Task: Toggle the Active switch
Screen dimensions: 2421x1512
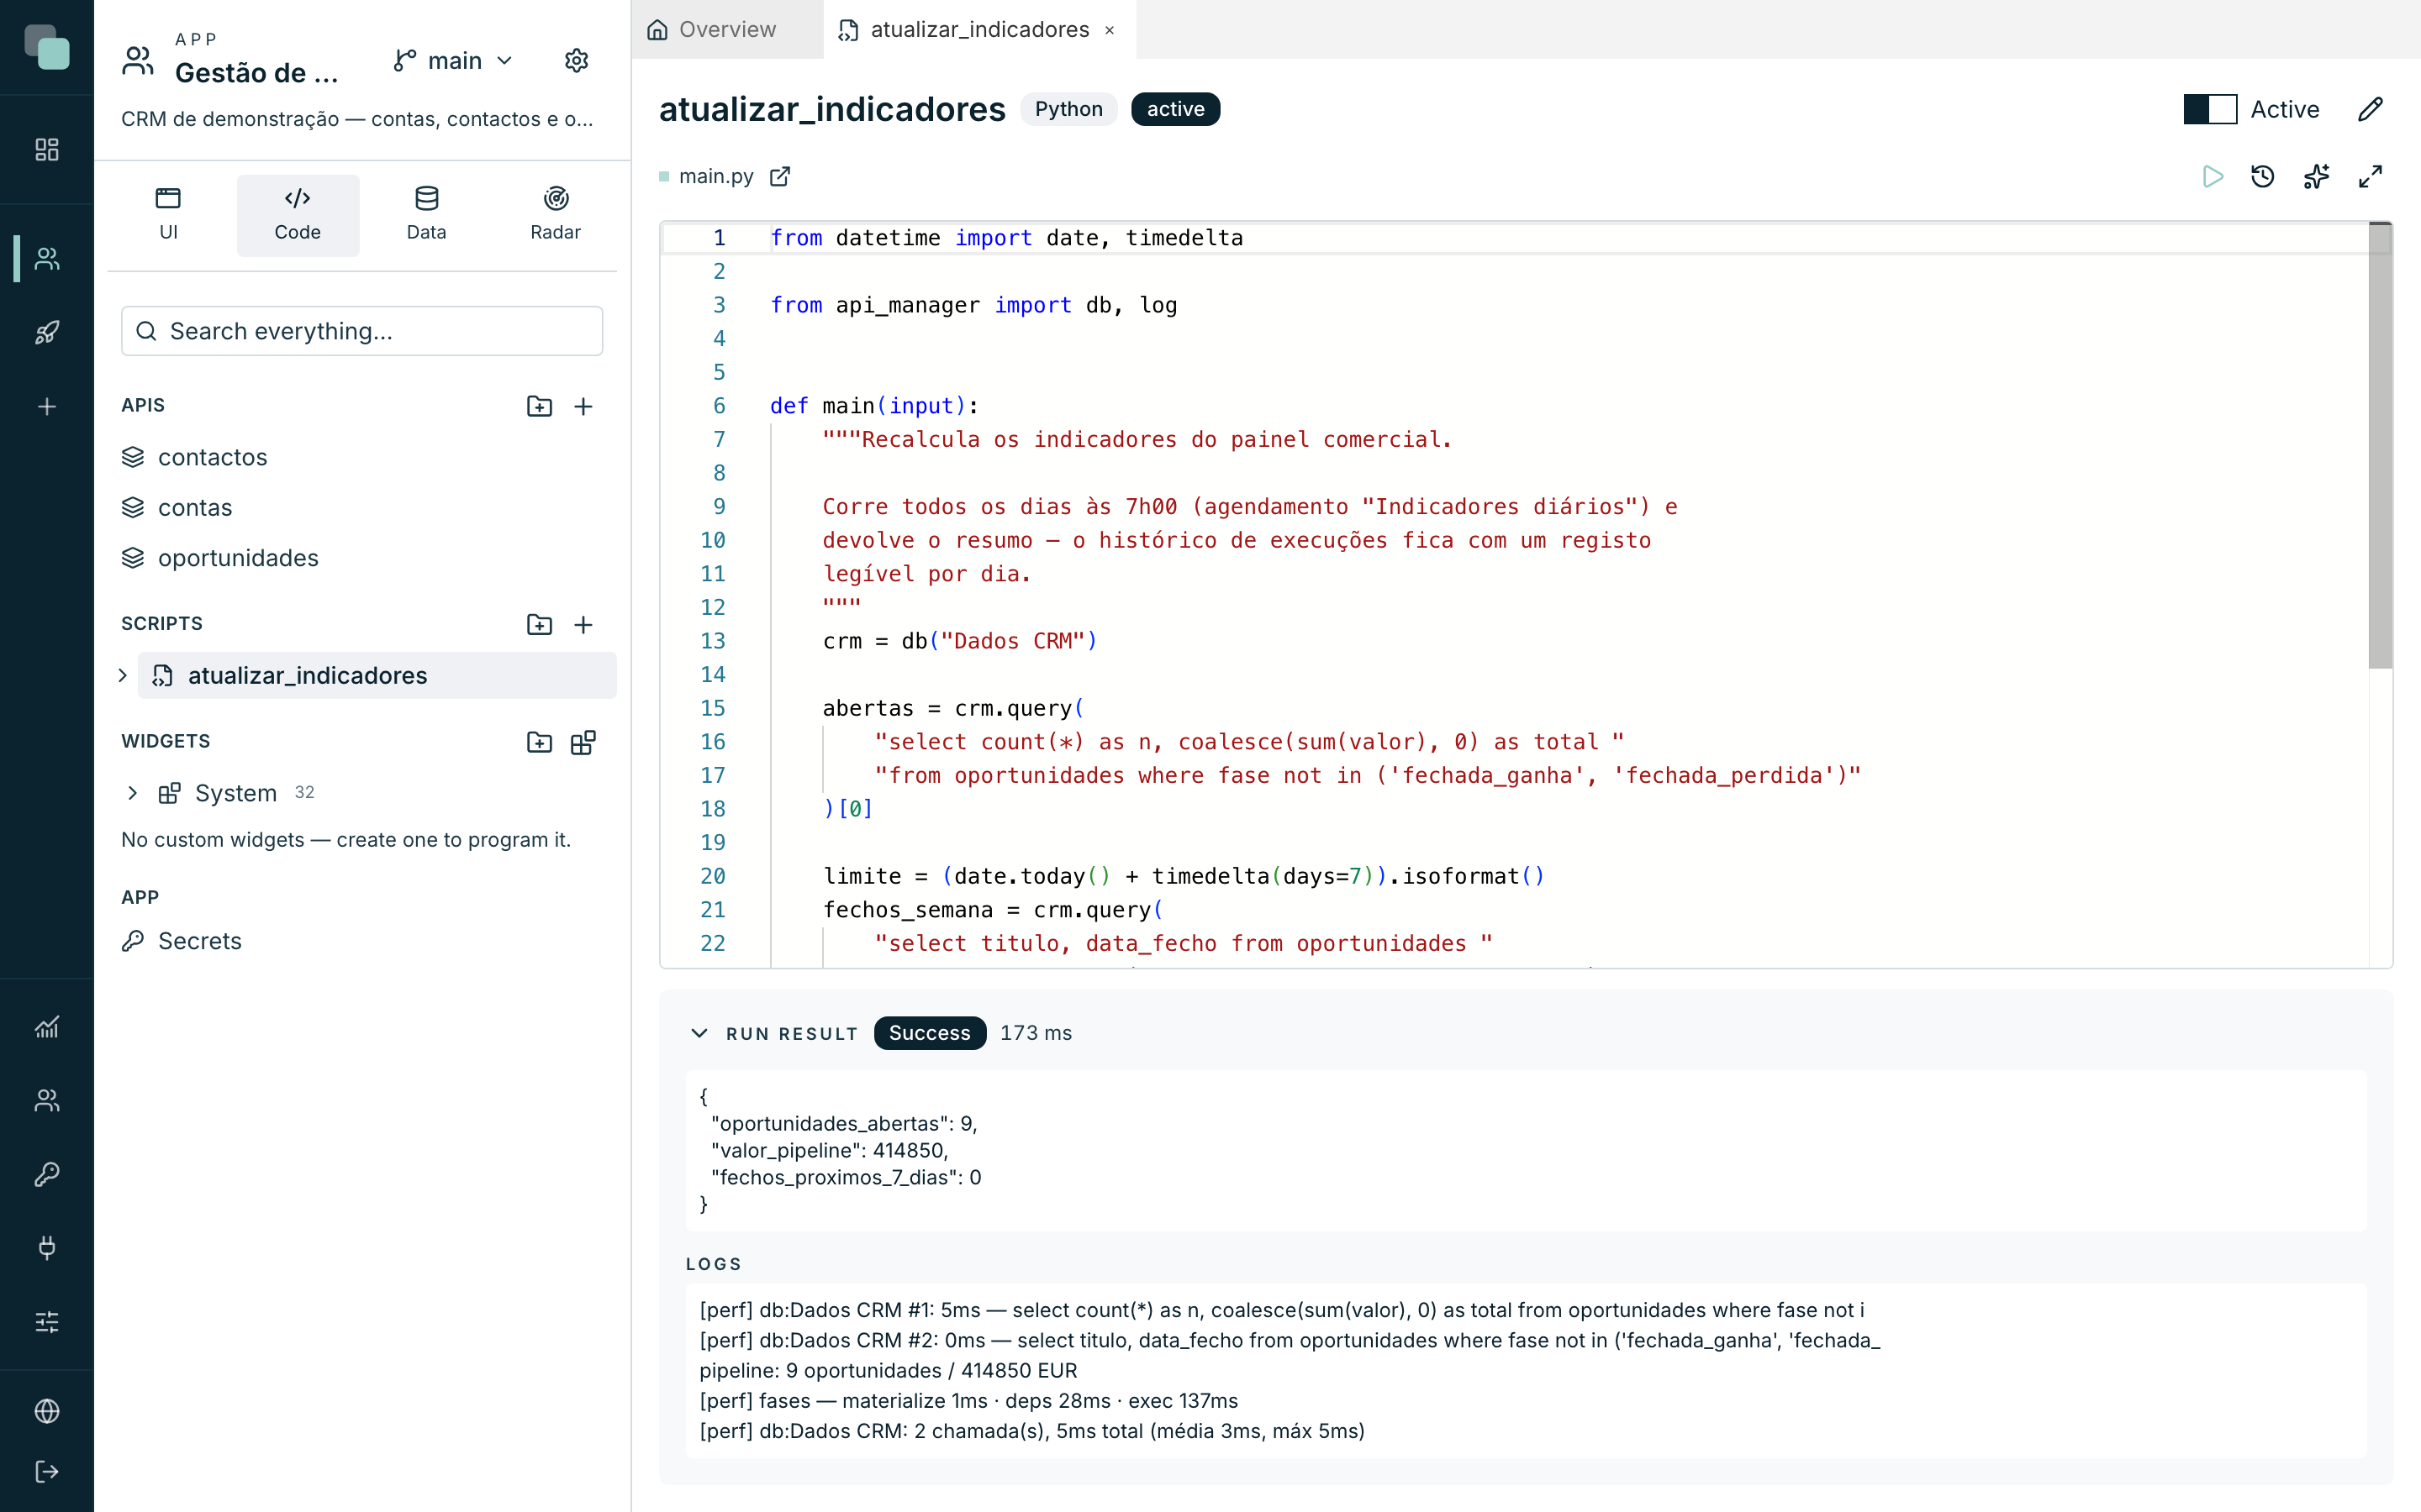Action: [2210, 109]
